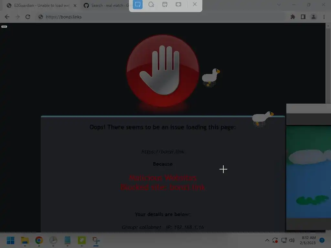This screenshot has width=331, height=248.
Task: Open Google Chrome from taskbar
Action: click(39, 240)
